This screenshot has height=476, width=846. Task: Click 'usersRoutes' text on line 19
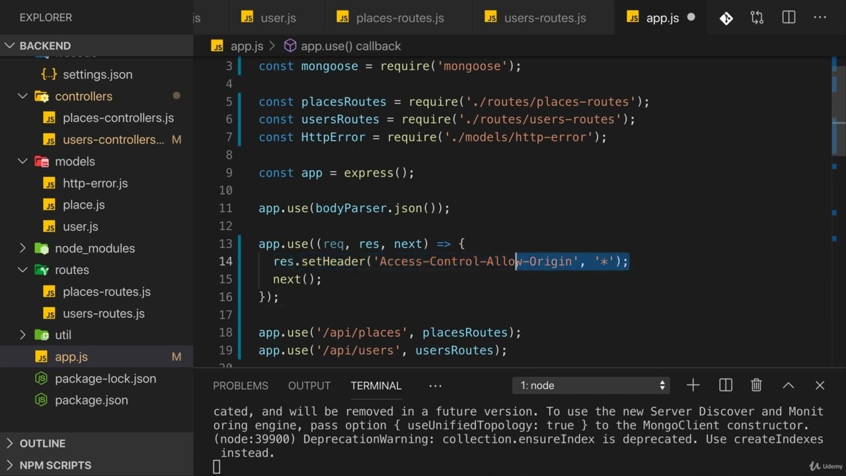click(455, 350)
